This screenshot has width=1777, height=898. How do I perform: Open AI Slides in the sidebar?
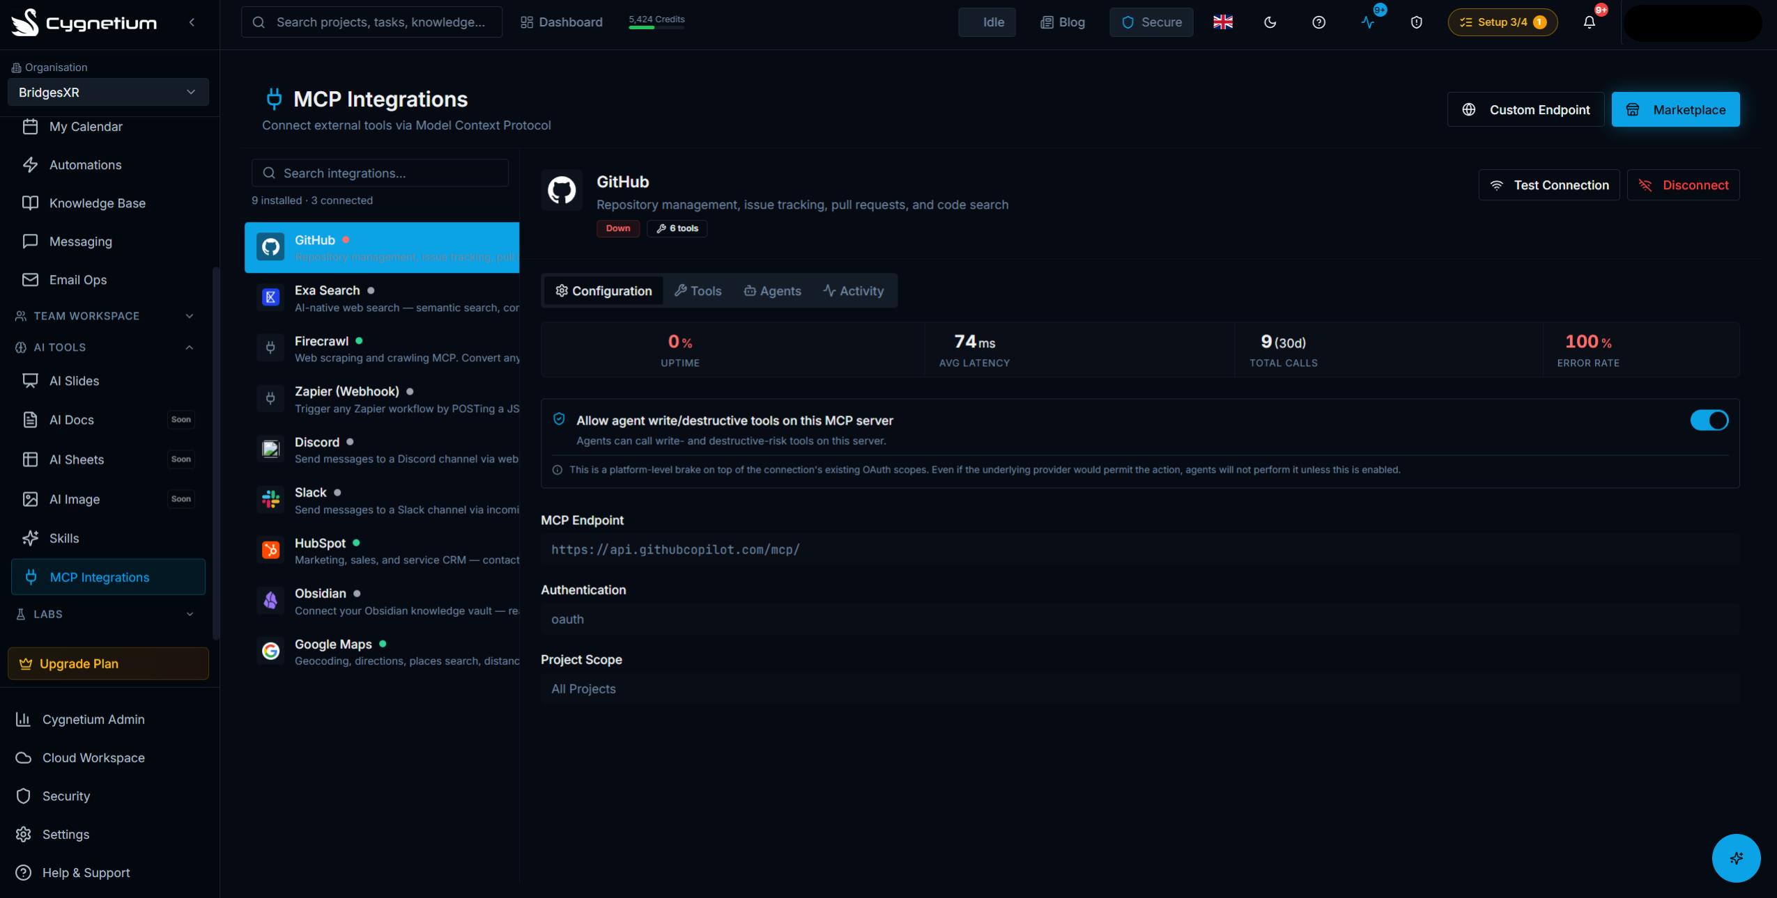[108, 381]
